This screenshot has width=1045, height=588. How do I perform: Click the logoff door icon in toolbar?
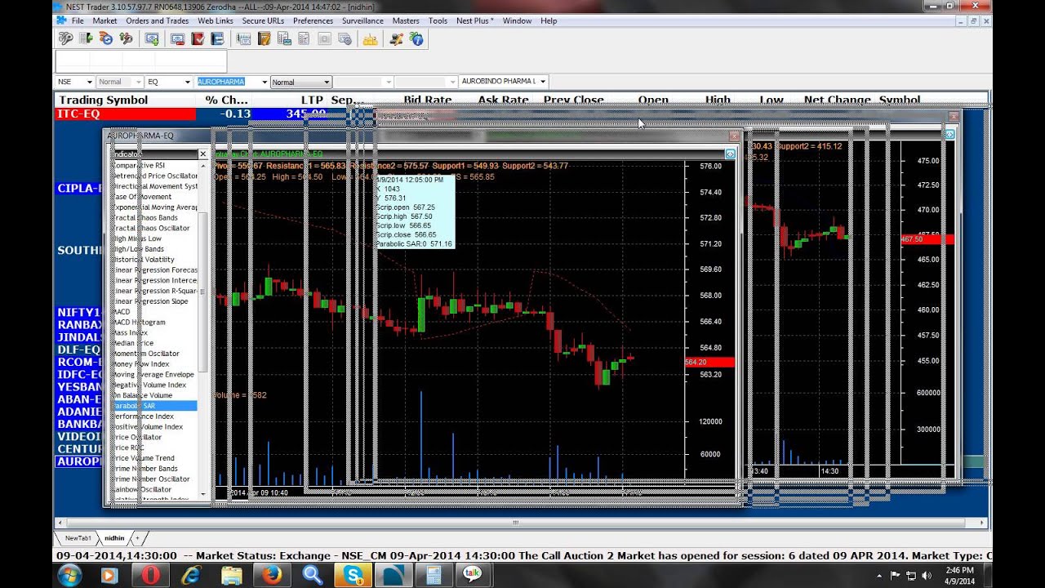(86, 38)
